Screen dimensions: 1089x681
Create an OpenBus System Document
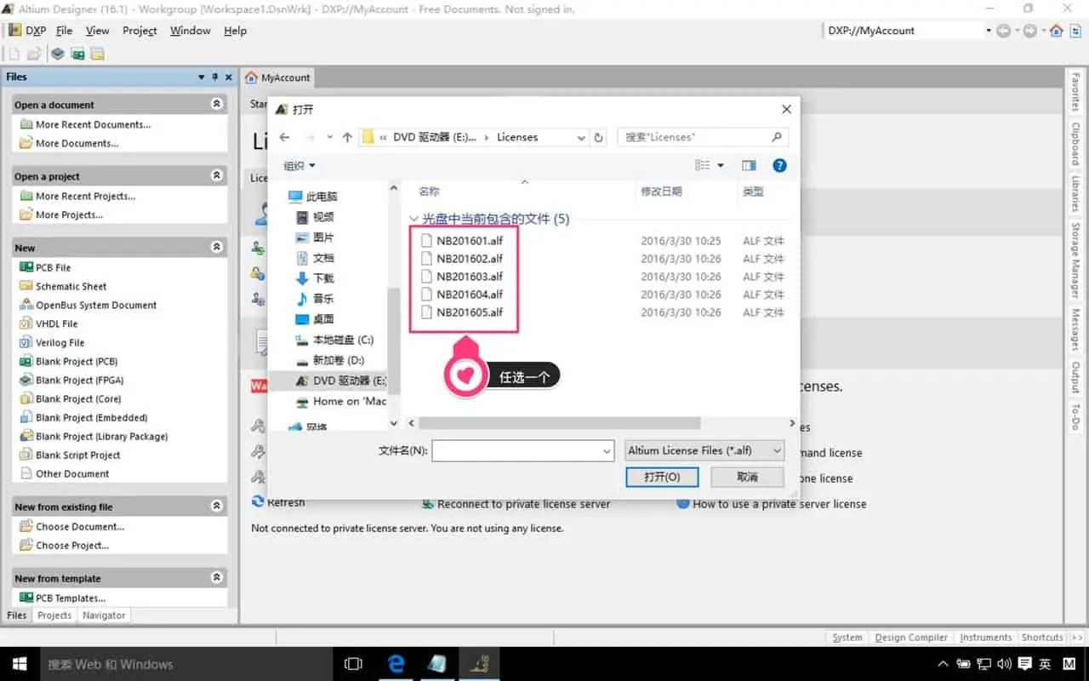[96, 305]
